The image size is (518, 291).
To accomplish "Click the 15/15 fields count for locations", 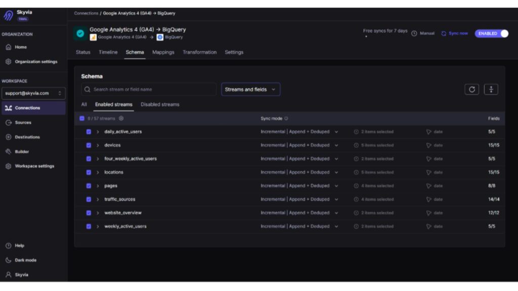I will [494, 172].
